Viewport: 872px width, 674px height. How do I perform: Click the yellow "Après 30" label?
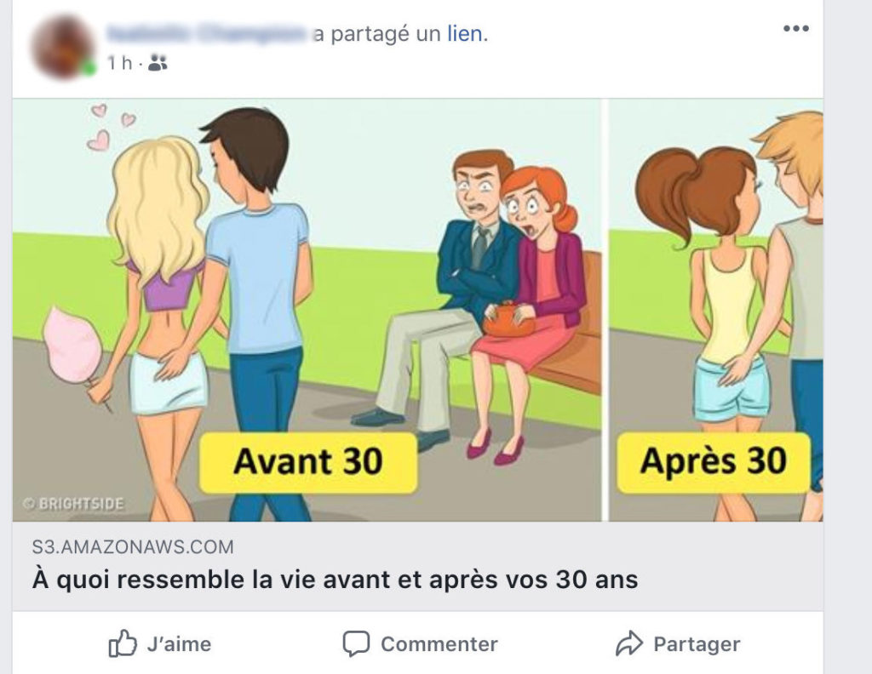tap(713, 462)
